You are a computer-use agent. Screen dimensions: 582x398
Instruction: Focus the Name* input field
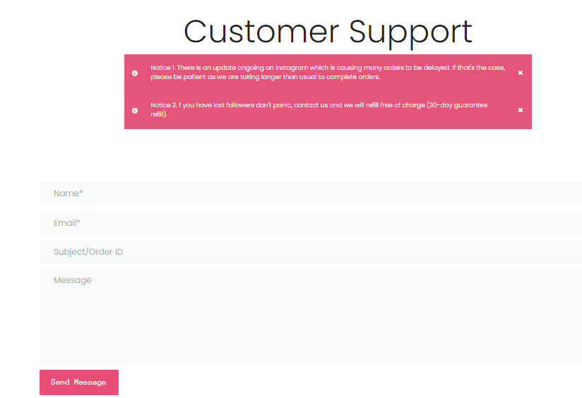tap(311, 193)
